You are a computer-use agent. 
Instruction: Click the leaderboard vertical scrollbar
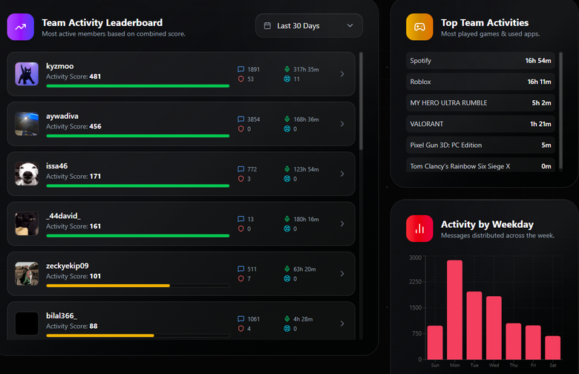pyautogui.click(x=362, y=100)
